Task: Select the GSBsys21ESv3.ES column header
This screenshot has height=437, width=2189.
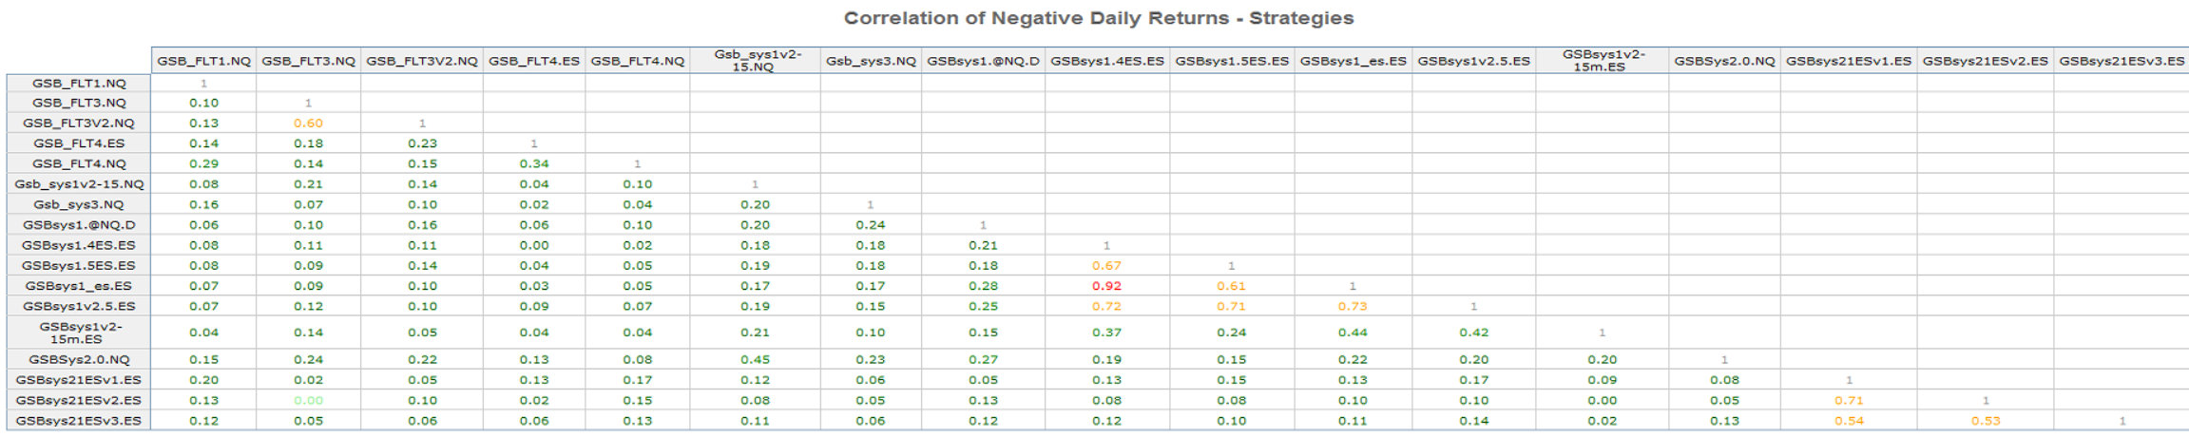Action: [x=2122, y=61]
